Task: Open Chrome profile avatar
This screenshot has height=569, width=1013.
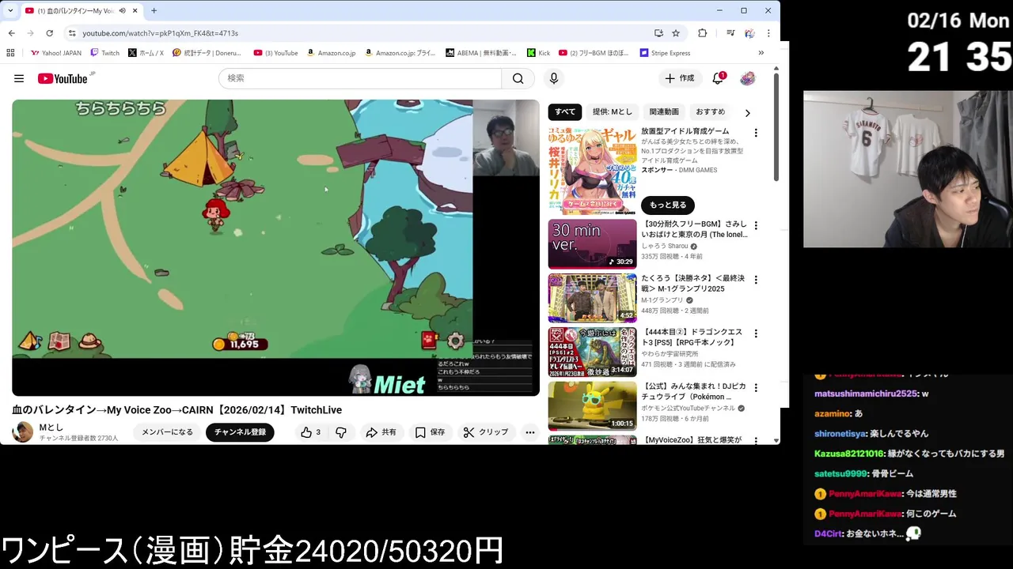Action: pyautogui.click(x=749, y=33)
